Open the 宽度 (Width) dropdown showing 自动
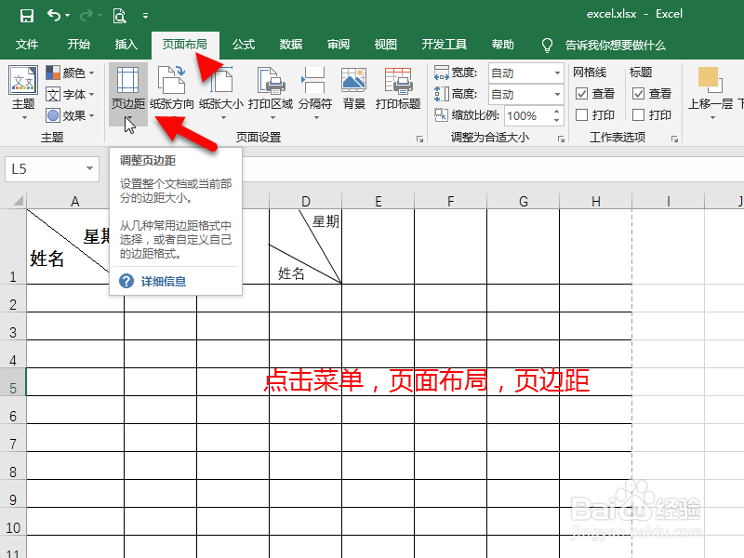 pos(558,73)
